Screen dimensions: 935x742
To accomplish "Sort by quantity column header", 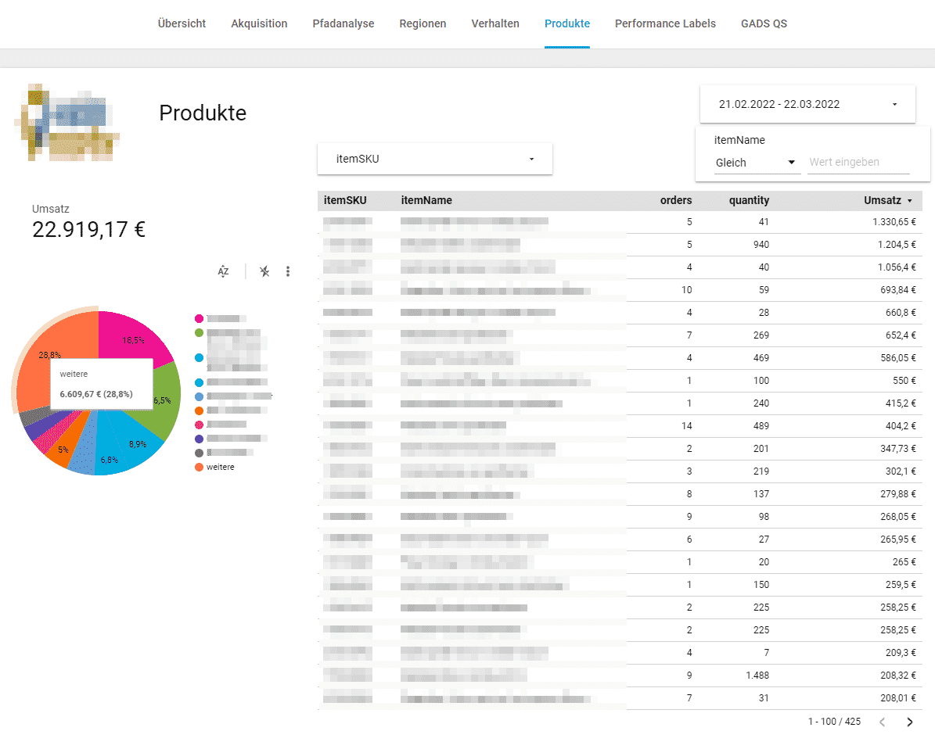I will [749, 200].
